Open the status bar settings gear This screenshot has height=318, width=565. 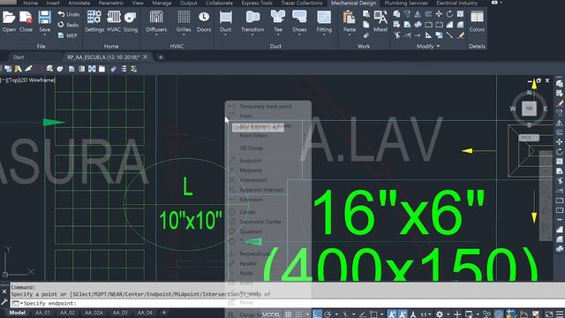click(440, 314)
